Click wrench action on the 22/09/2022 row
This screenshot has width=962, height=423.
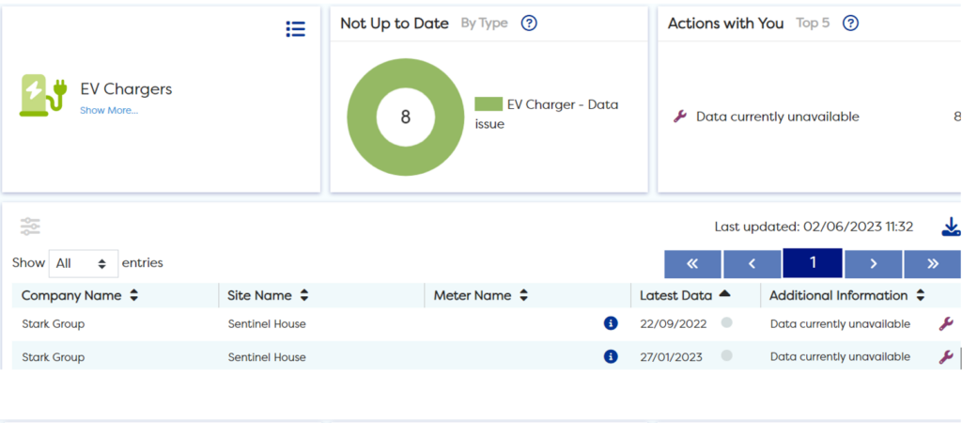(x=945, y=323)
